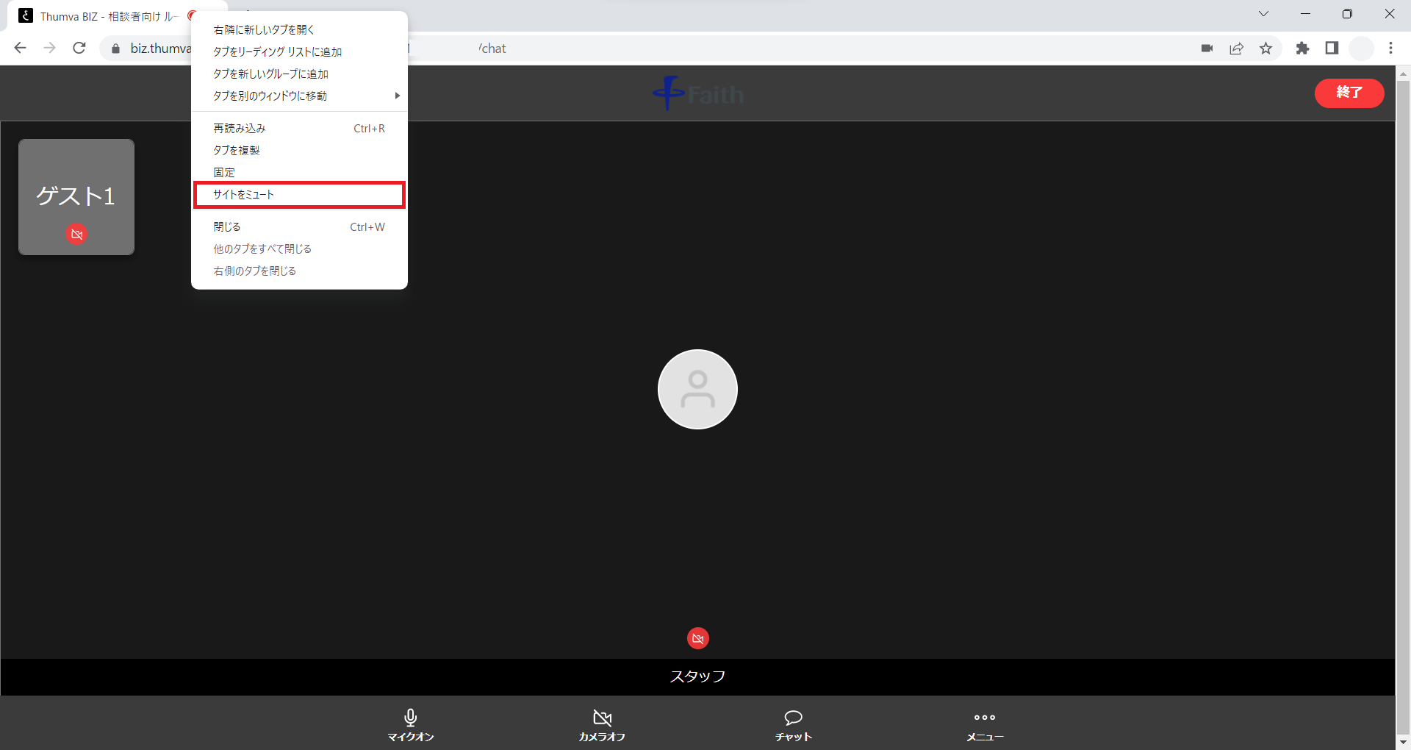
Task: Toggle the camera with カメラオフ button
Action: point(602,724)
